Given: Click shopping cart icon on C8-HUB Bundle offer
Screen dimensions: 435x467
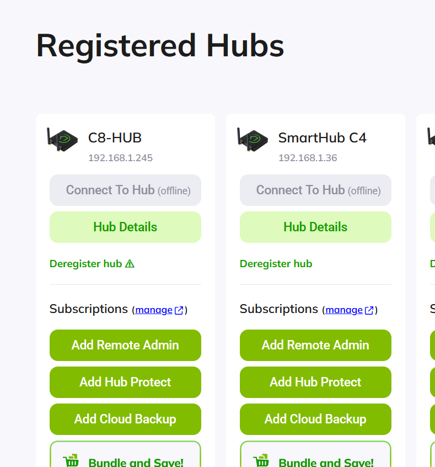Looking at the screenshot, I should point(71,459).
